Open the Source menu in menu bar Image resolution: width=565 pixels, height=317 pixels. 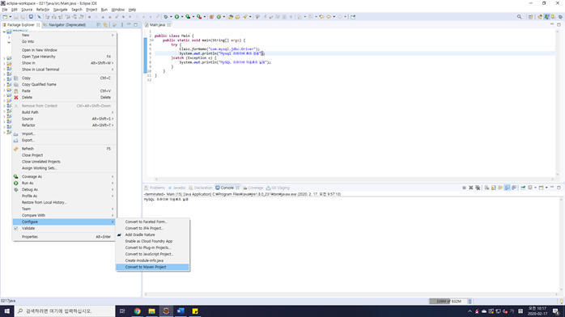pos(27,10)
